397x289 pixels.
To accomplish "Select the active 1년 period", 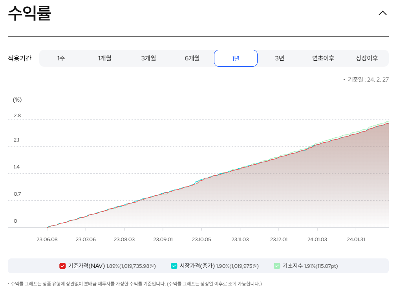I will click(236, 58).
